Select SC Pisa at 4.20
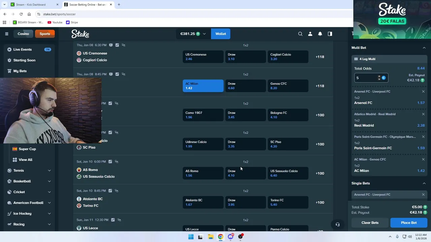431x242 pixels. click(x=288, y=144)
